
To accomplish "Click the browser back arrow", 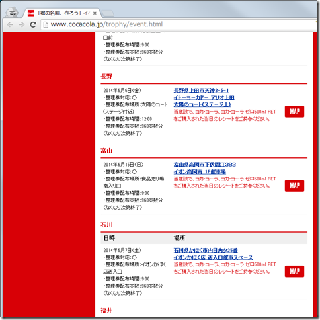I will point(10,24).
